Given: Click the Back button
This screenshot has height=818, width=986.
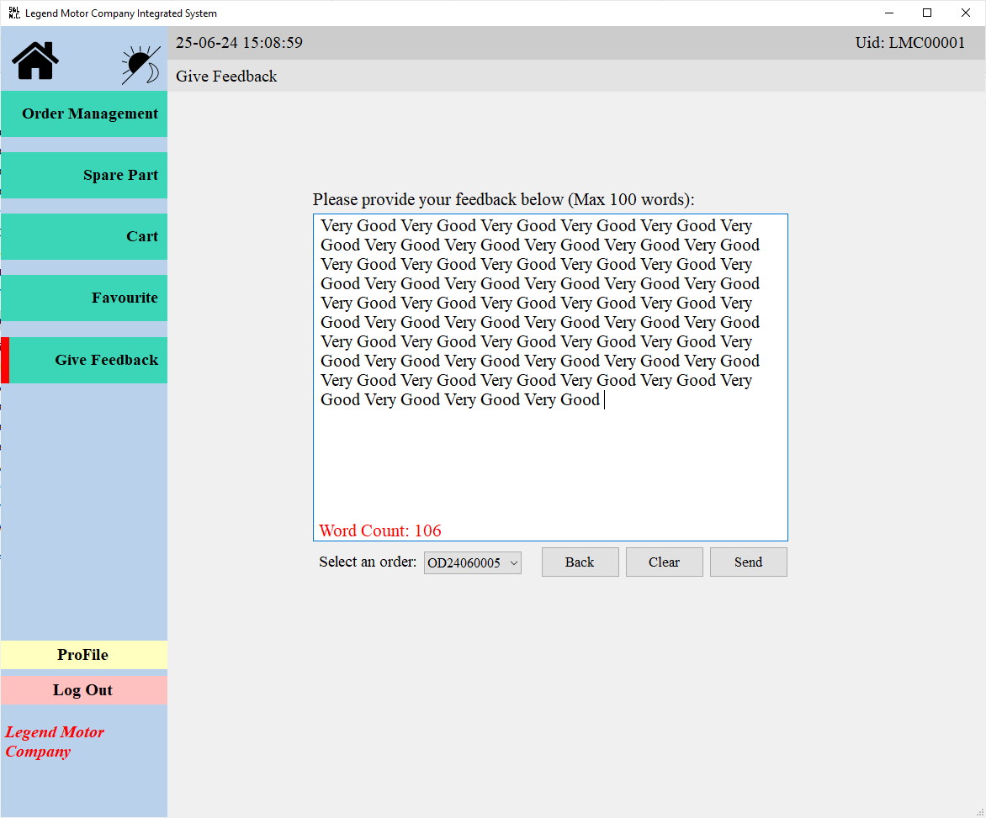Looking at the screenshot, I should coord(580,562).
